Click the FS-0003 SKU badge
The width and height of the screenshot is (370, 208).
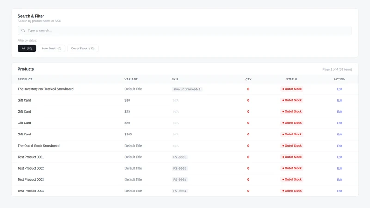[179, 180]
